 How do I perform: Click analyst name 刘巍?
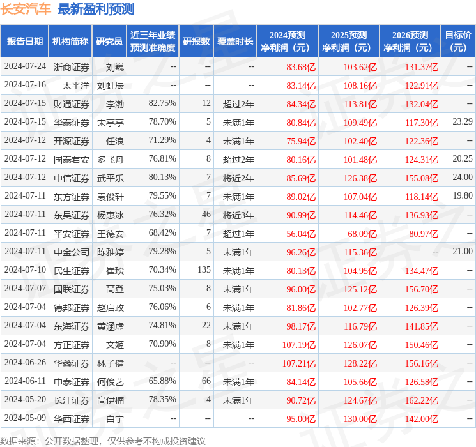click(115, 67)
